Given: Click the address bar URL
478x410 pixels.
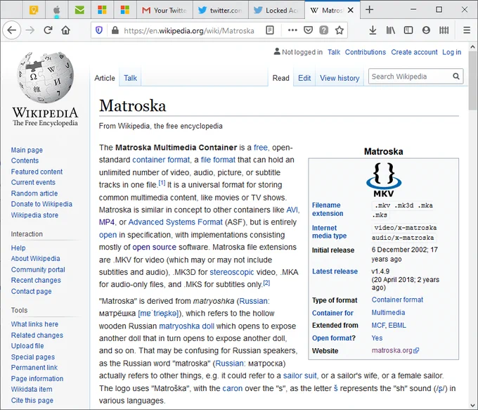Looking at the screenshot, I should pyautogui.click(x=189, y=30).
